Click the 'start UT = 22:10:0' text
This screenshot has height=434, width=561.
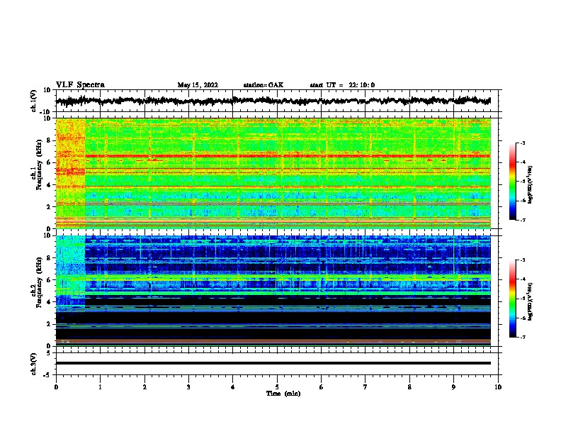(342, 85)
